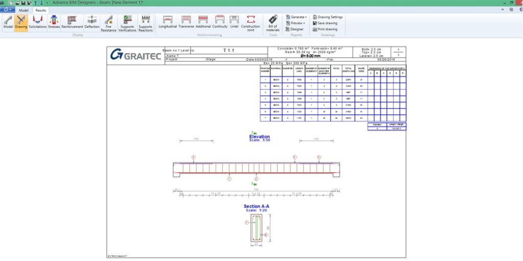Image resolution: width=523 pixels, height=261 pixels.
Task: Click the up arrow quick access icon
Action: pyautogui.click(x=36, y=3)
